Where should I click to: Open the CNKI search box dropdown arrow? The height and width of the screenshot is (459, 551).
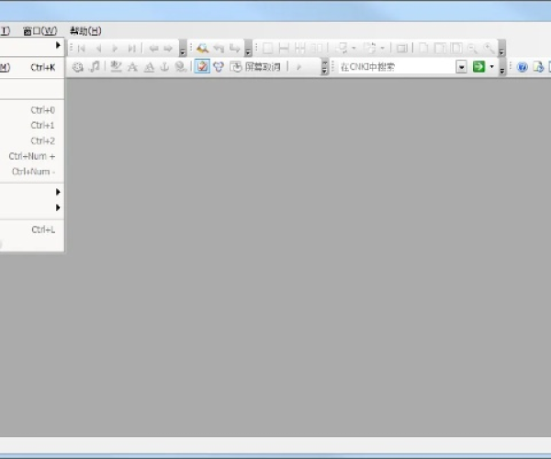[461, 67]
